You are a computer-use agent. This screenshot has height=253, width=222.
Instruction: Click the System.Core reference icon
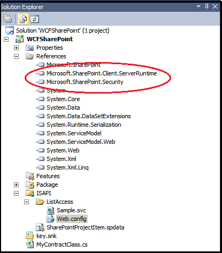(41, 99)
